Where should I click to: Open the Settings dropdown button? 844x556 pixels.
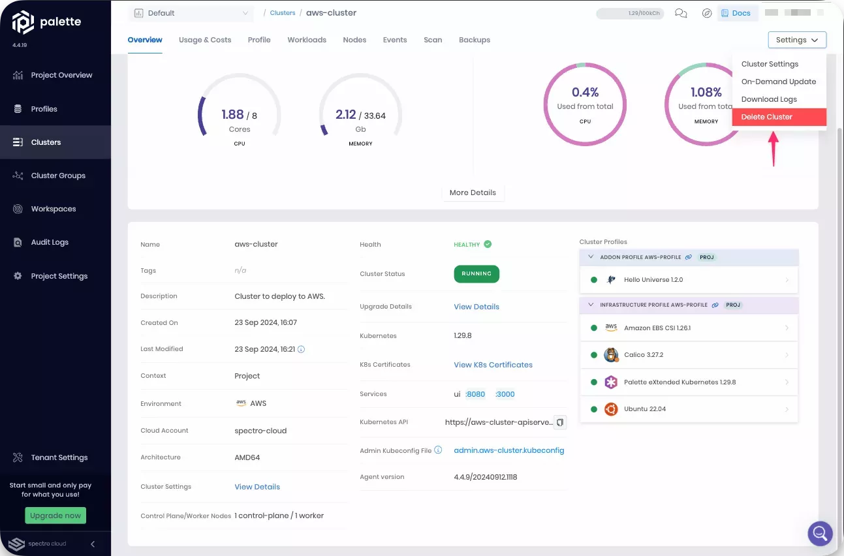(797, 40)
